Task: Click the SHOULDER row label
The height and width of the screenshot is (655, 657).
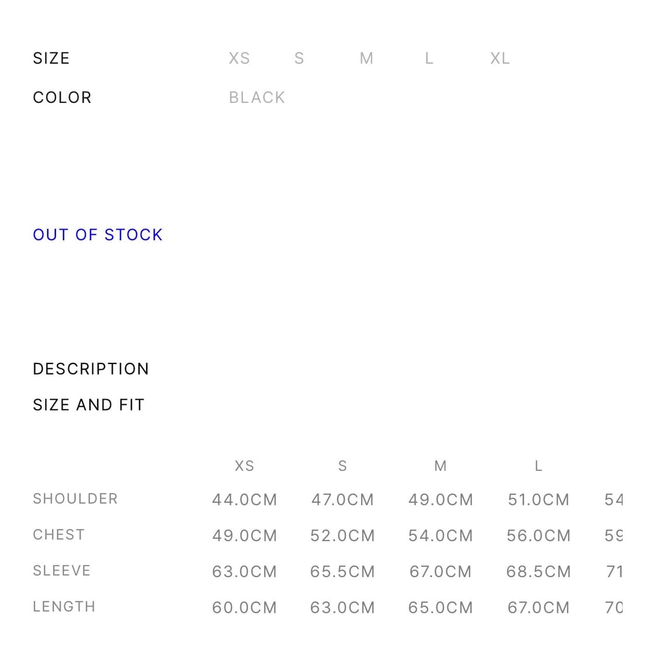Action: (x=75, y=499)
